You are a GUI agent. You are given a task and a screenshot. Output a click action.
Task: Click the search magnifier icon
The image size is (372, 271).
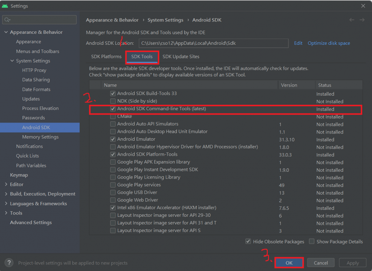pyautogui.click(x=7, y=20)
